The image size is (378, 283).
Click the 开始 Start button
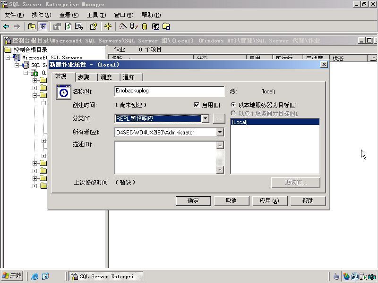[x=12, y=276]
